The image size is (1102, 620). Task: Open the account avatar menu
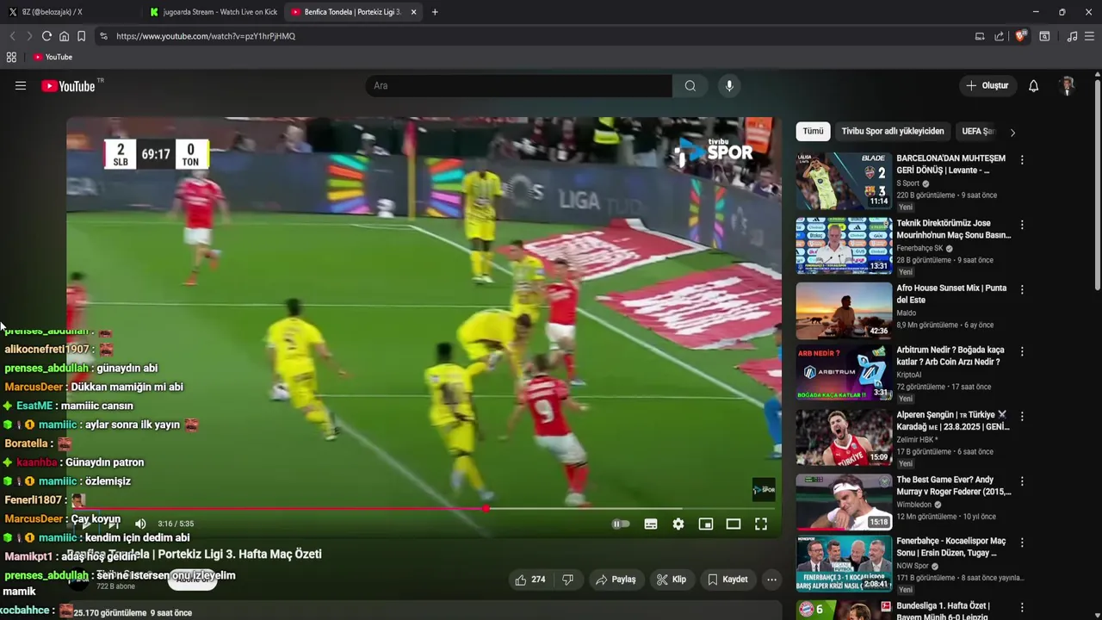1068,86
